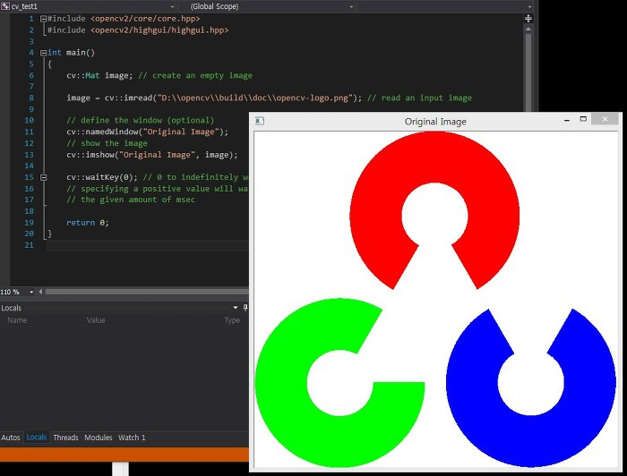Open the Locals panel window position dropdown

235,308
